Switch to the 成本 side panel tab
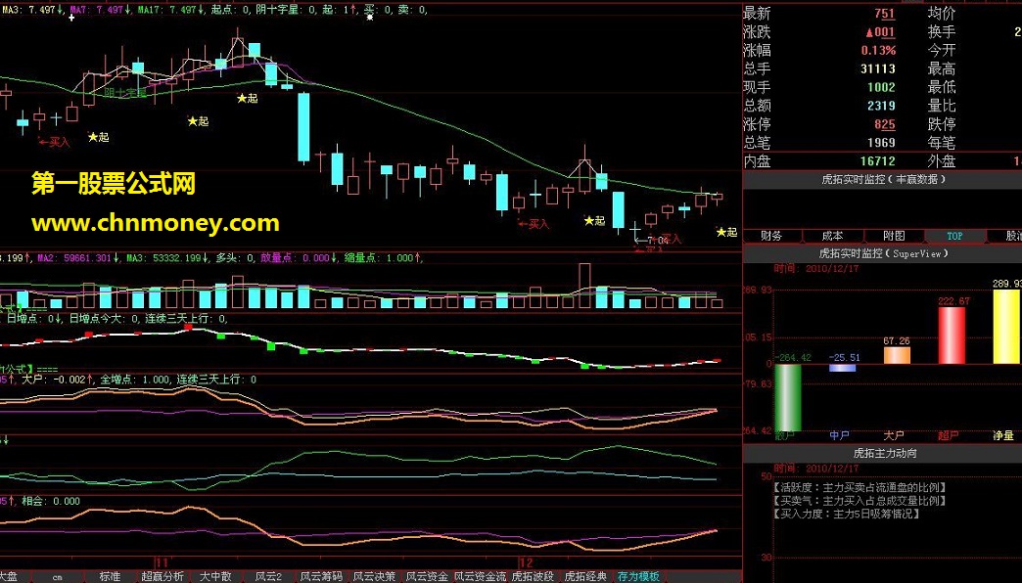This screenshot has width=1022, height=583. 832,236
